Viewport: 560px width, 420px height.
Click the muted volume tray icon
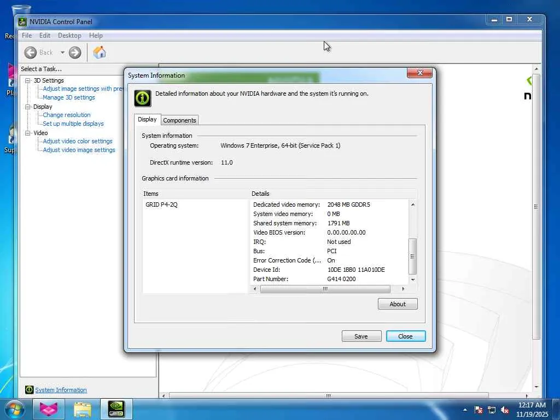[505, 410]
